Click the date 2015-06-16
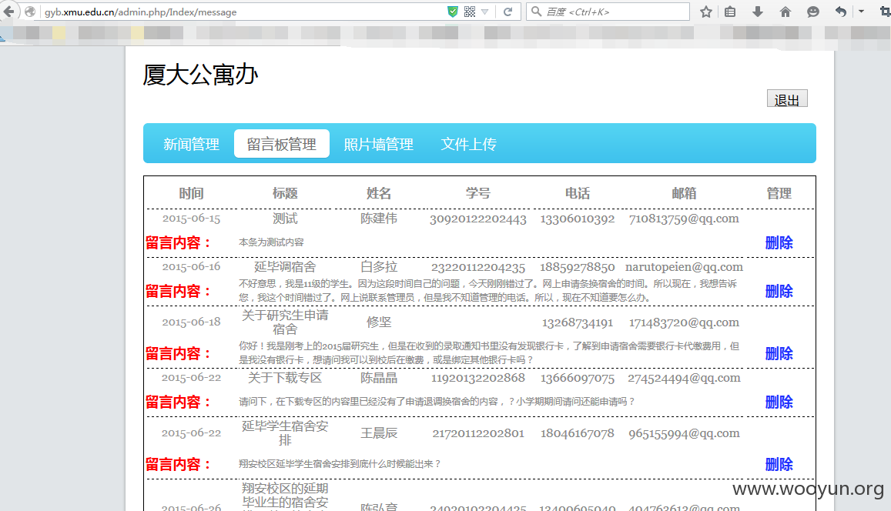 (x=191, y=267)
